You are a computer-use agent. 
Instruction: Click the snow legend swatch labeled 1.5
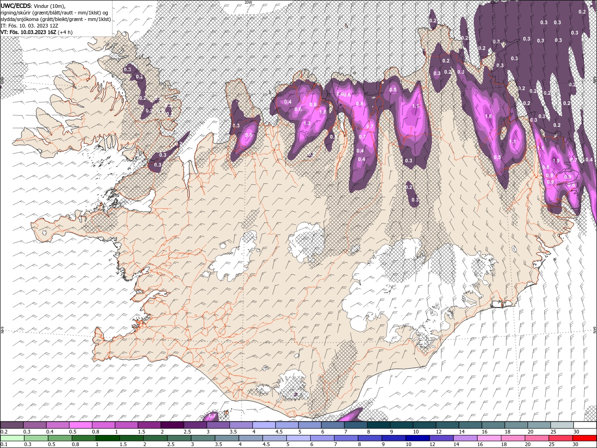point(150,425)
